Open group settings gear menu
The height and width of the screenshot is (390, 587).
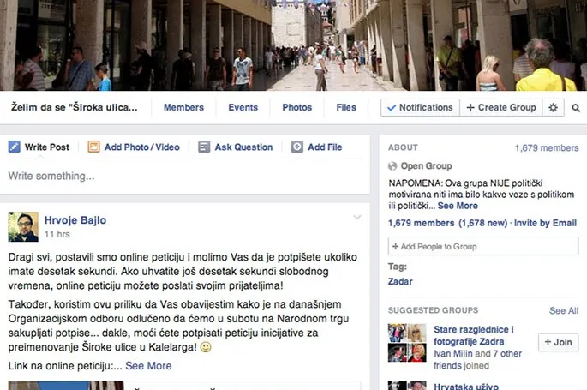pos(553,108)
